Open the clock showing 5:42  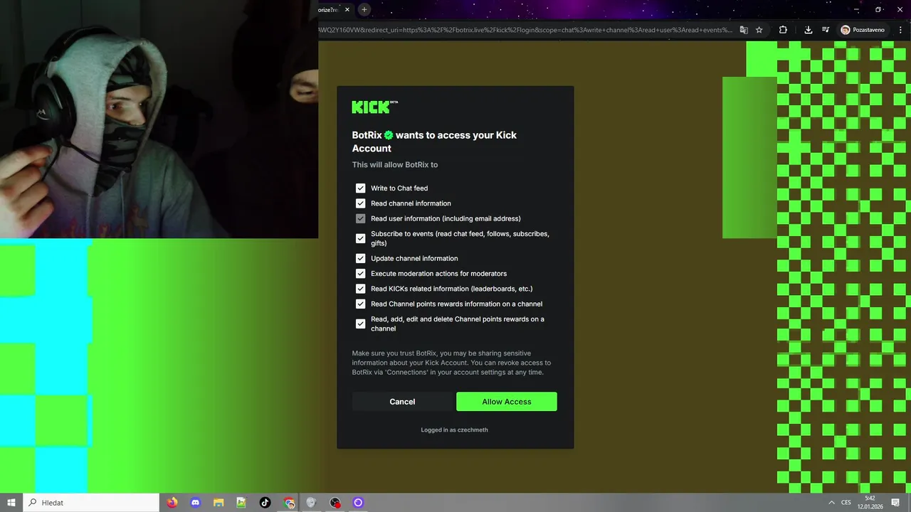870,503
